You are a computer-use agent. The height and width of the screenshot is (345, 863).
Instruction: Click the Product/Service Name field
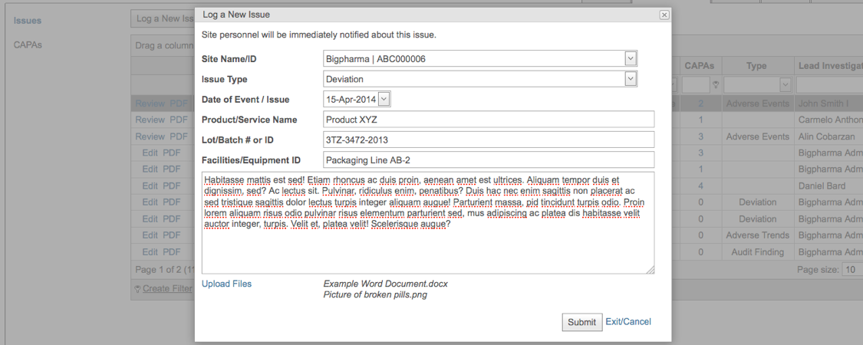click(x=489, y=120)
